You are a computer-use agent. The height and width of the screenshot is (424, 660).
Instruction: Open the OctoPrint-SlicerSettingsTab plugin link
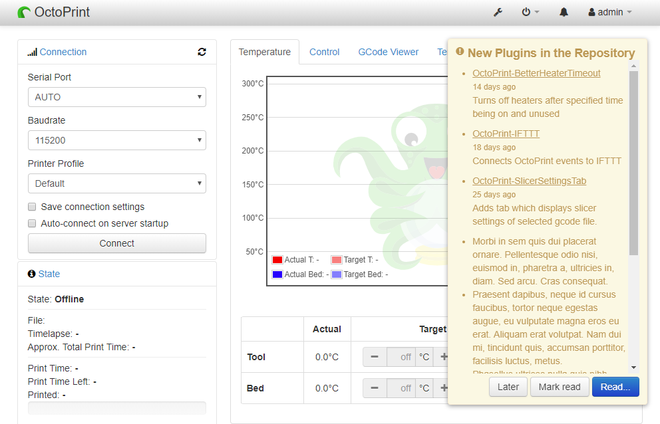(529, 181)
